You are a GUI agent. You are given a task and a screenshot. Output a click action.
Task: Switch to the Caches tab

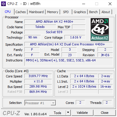[21, 12]
